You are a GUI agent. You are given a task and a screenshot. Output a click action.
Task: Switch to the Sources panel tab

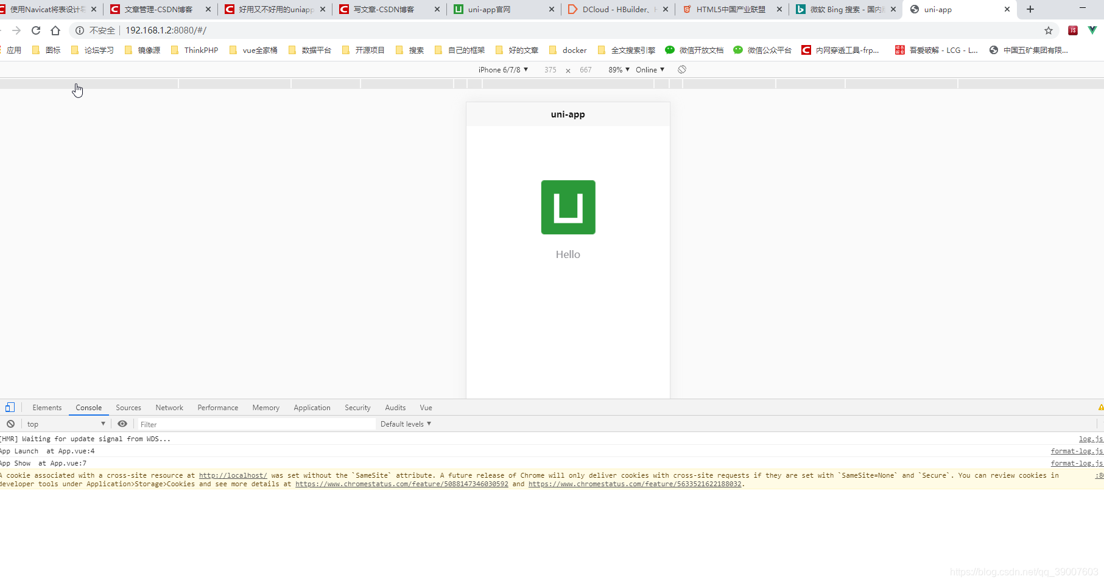pyautogui.click(x=128, y=408)
